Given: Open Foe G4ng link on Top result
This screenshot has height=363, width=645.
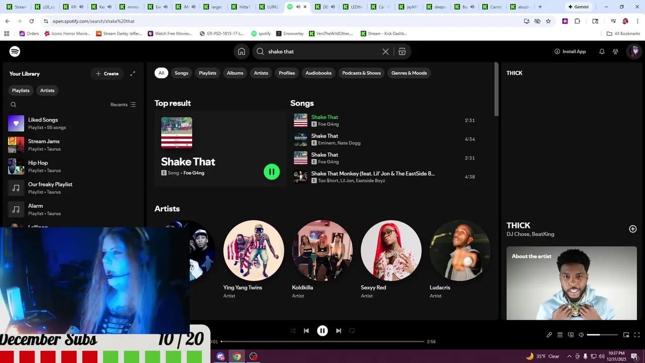Looking at the screenshot, I should (x=193, y=173).
